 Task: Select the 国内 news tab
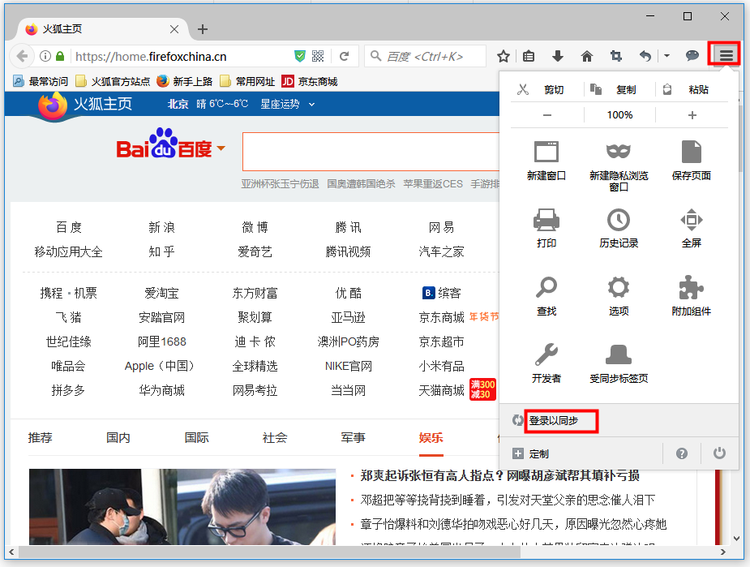[118, 437]
